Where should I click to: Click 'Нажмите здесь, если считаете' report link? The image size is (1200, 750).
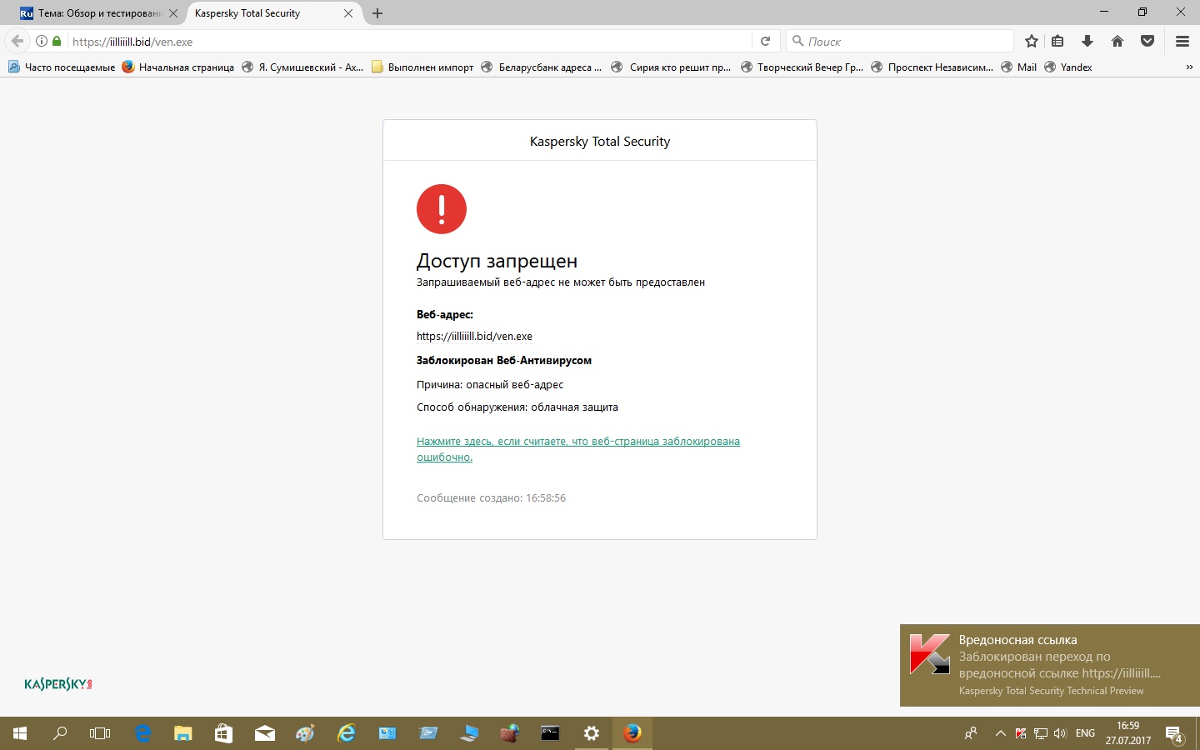pyautogui.click(x=578, y=449)
